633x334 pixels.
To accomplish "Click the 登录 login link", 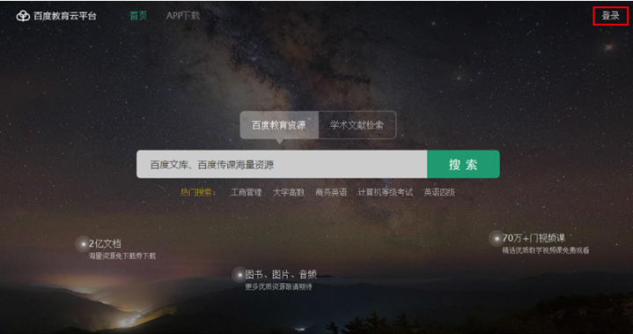I will 610,16.
